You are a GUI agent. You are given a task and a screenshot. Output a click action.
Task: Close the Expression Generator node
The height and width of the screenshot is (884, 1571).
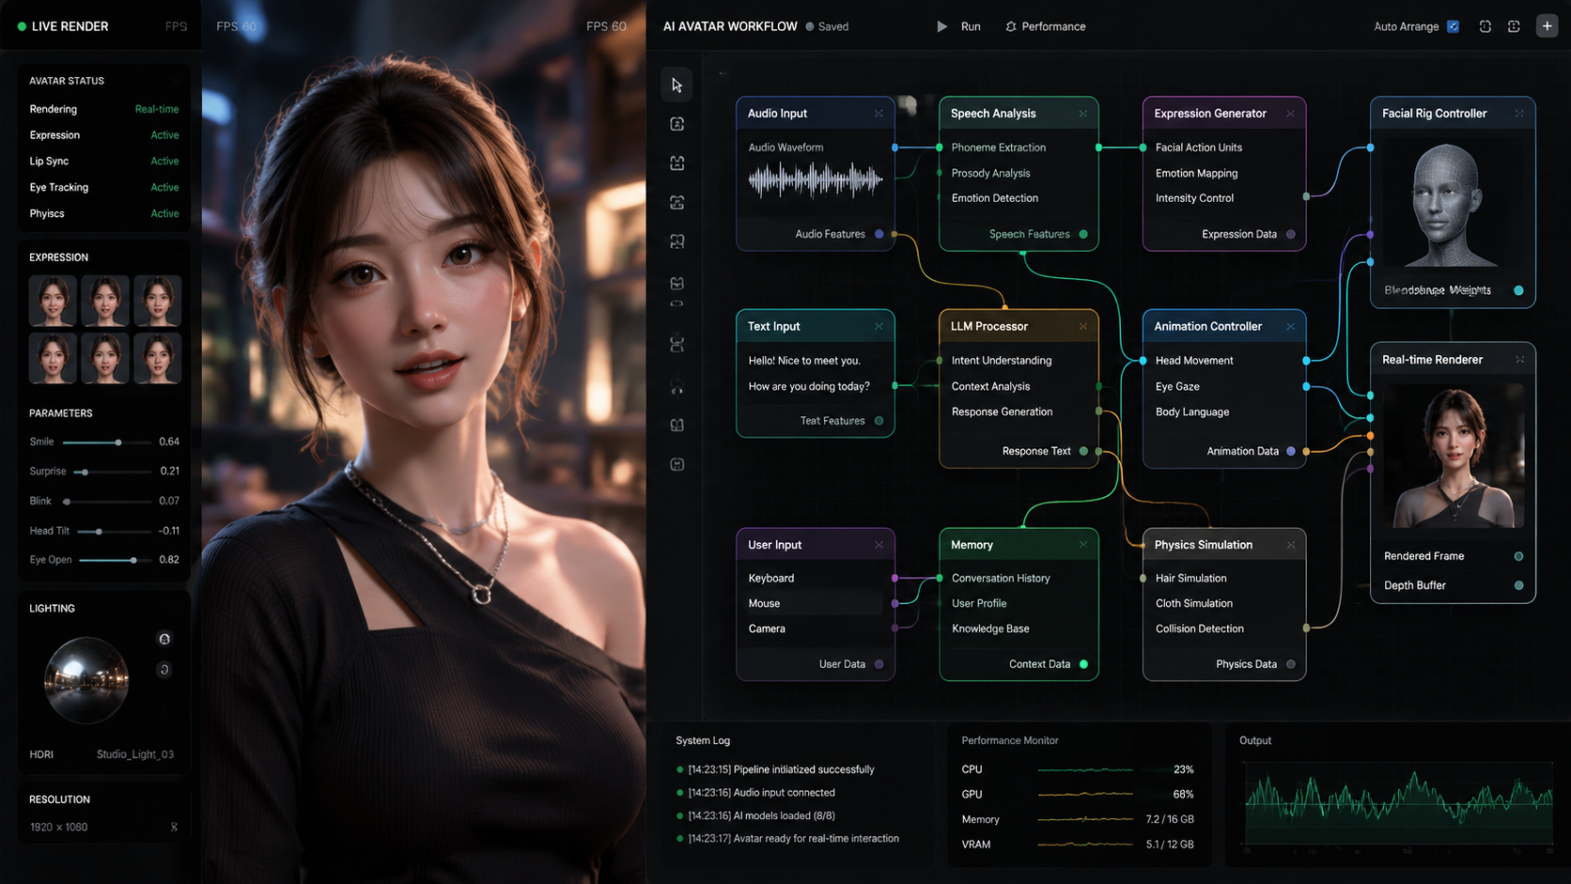tap(1290, 114)
